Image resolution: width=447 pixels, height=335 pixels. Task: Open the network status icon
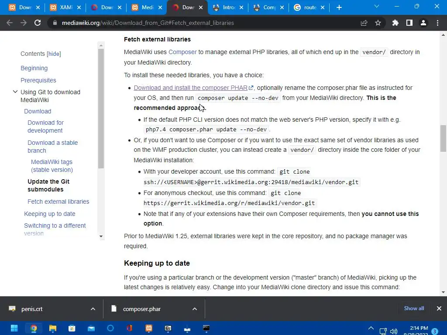[383, 332]
